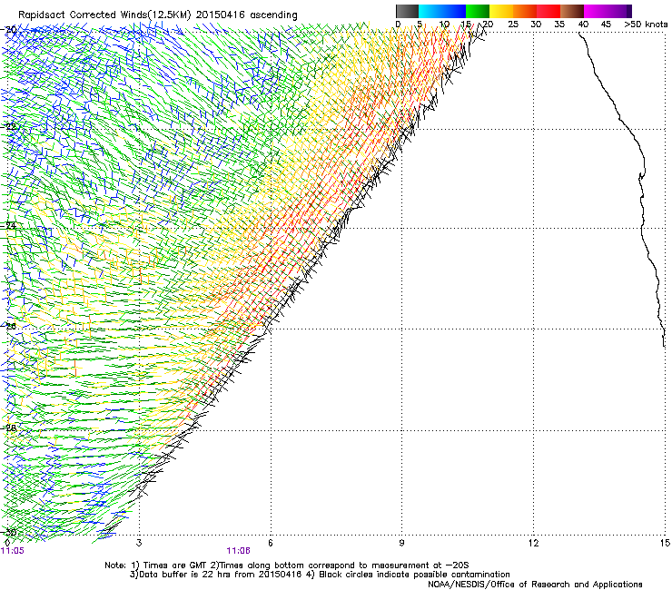Click the '>50 knots' legend label
Screen dimensions: 672x590
click(646, 25)
